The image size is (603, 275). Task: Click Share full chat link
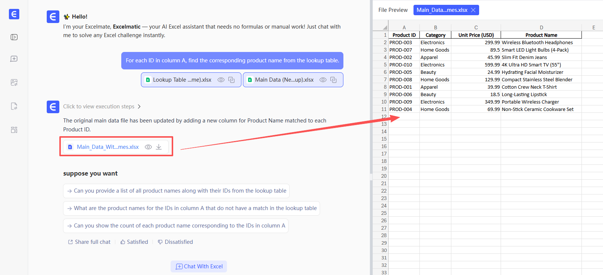tap(89, 242)
